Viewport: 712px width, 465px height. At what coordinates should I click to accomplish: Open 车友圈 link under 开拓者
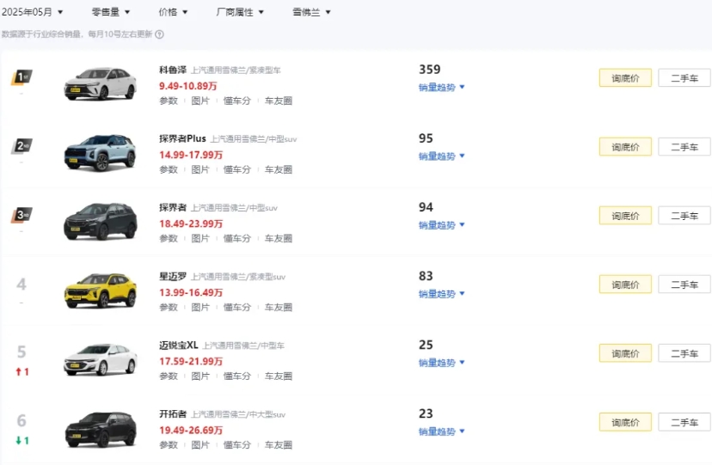[x=279, y=445]
